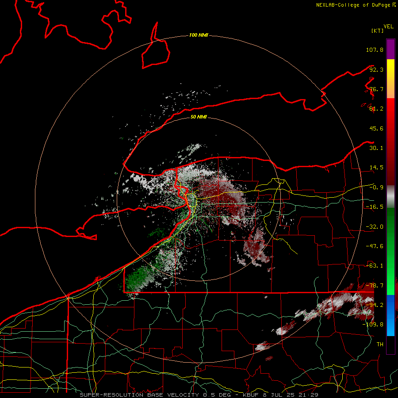Click the 100 NMI range ring label

(199, 35)
